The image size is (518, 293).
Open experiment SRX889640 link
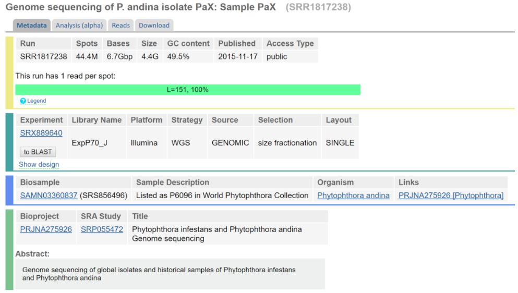pos(41,133)
